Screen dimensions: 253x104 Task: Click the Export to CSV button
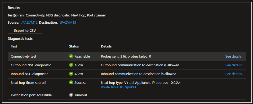25,30
